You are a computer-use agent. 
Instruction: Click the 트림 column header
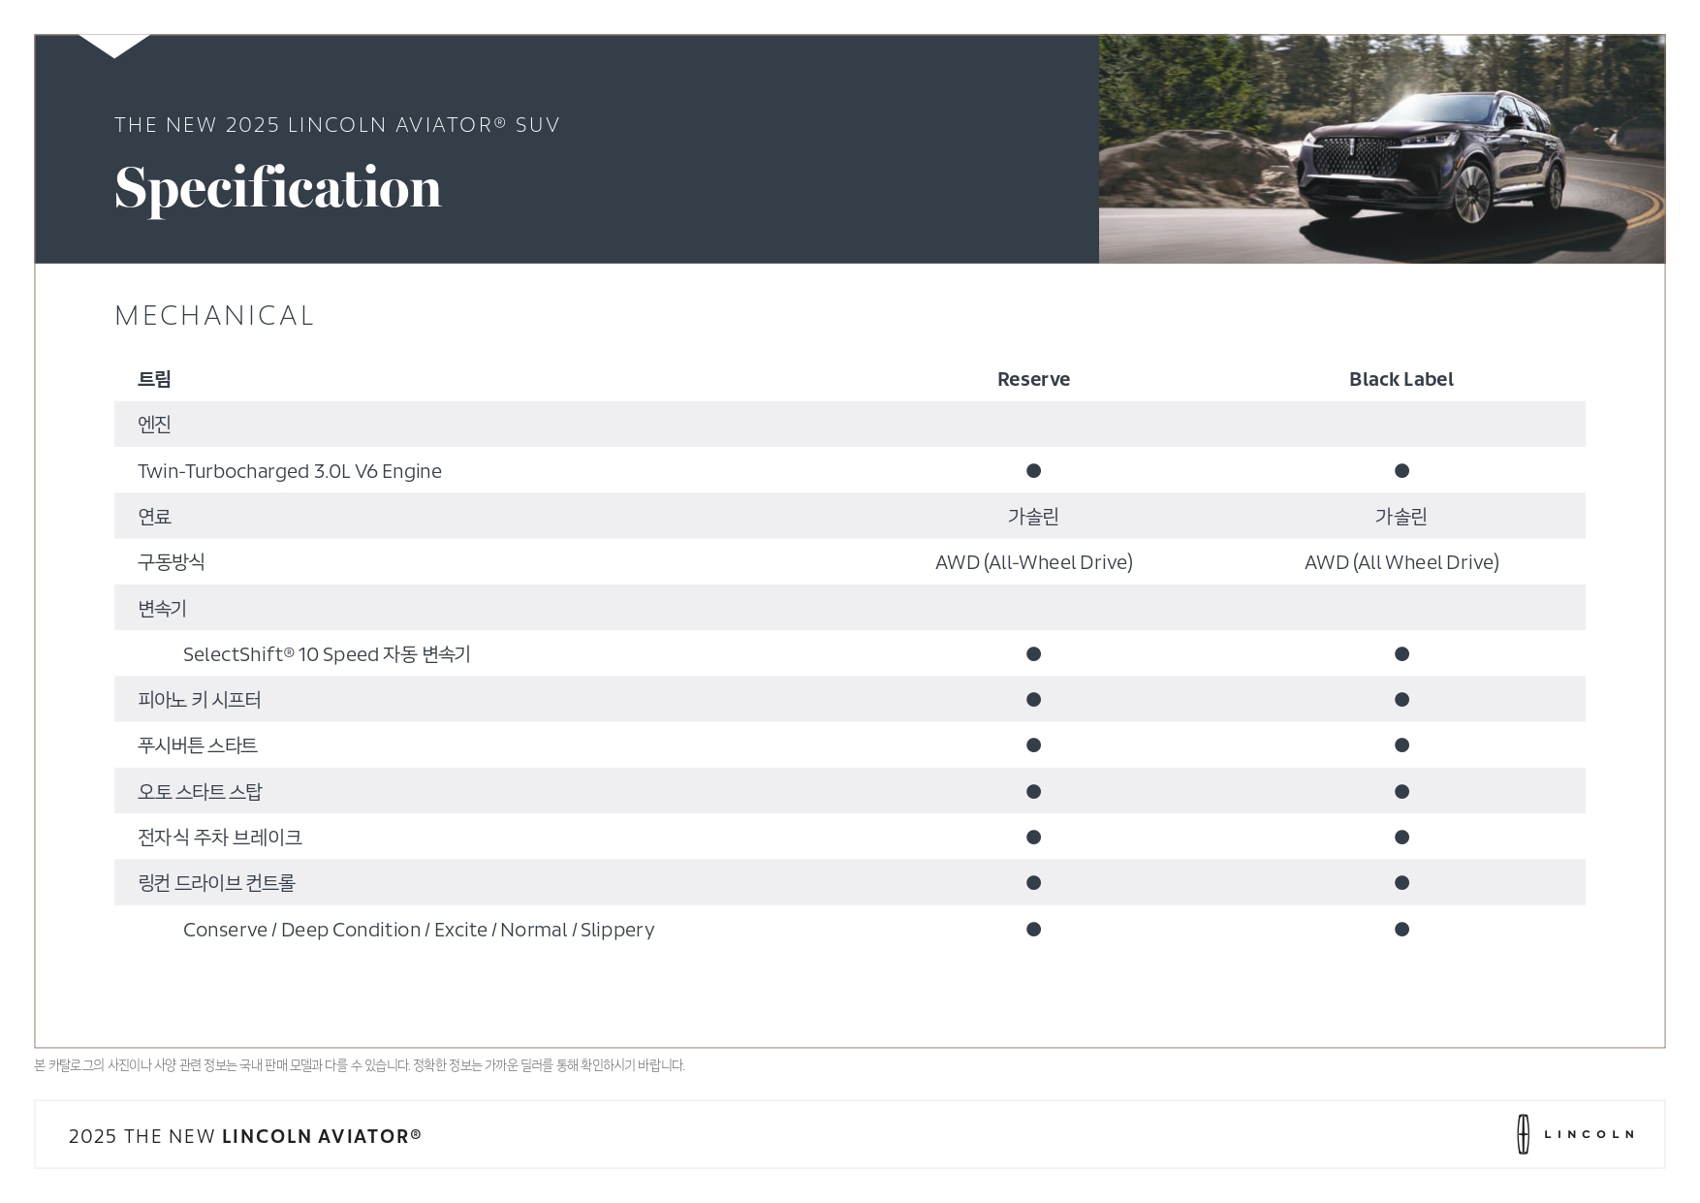(x=154, y=379)
